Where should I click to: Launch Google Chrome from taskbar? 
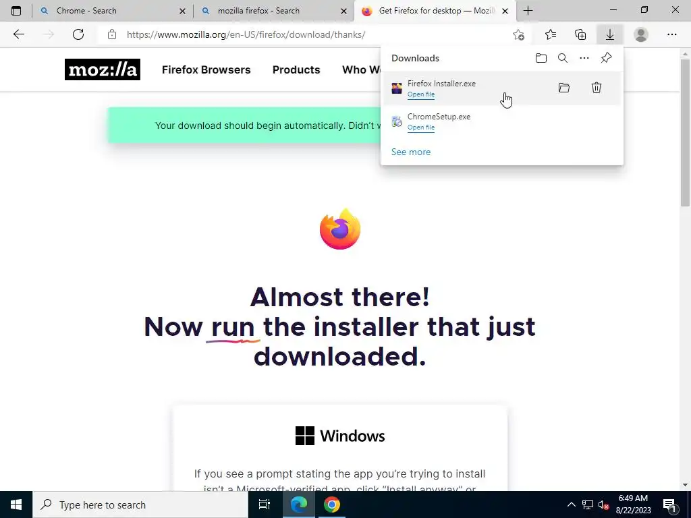tap(332, 505)
